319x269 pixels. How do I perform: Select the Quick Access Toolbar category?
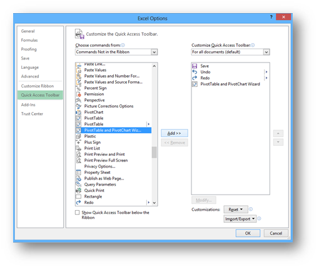(x=40, y=95)
